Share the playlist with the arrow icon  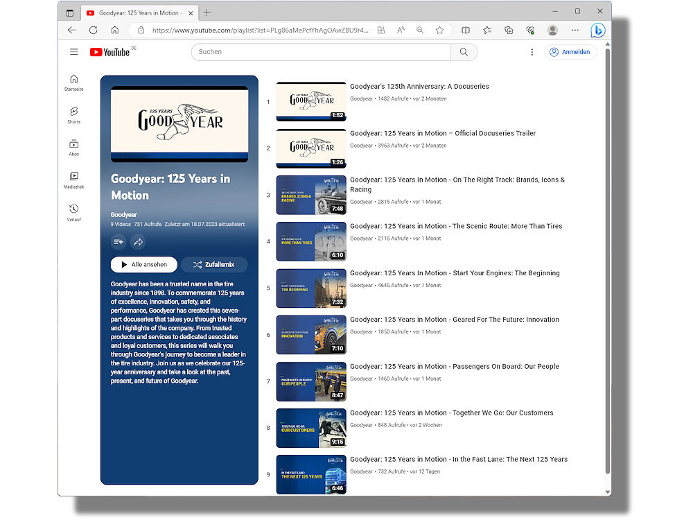click(x=139, y=242)
